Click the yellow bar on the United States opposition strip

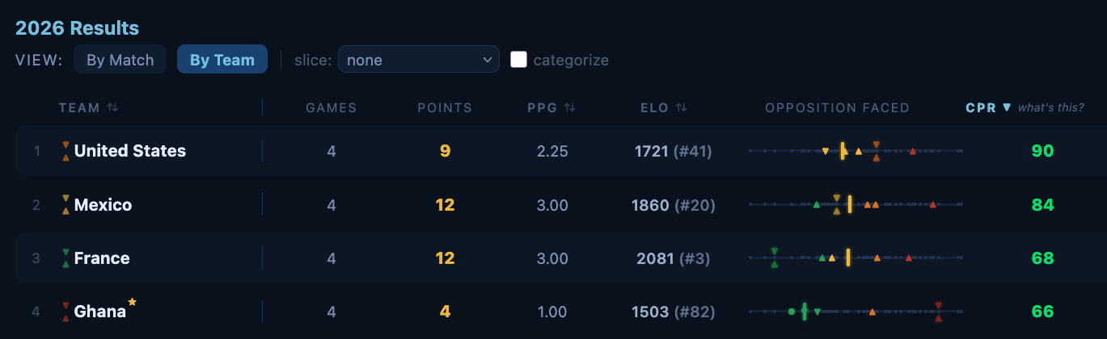pyautogui.click(x=843, y=151)
